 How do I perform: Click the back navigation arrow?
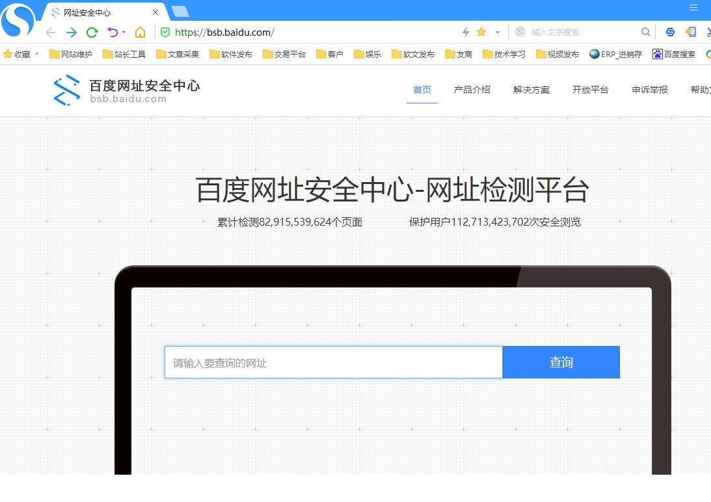[50, 32]
